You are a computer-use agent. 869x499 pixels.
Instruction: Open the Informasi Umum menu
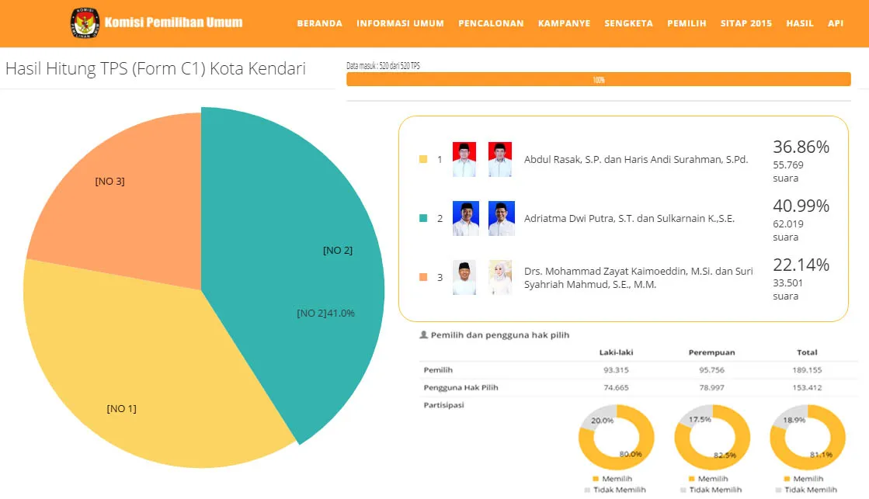pos(400,23)
